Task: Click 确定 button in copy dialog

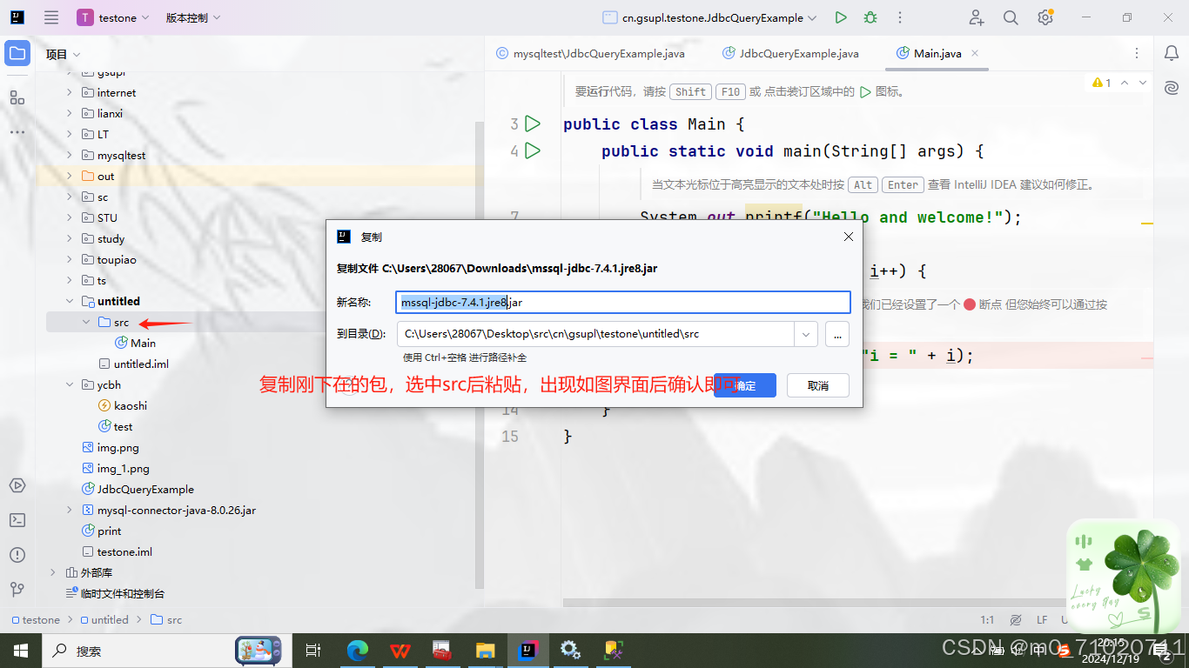Action: (745, 385)
